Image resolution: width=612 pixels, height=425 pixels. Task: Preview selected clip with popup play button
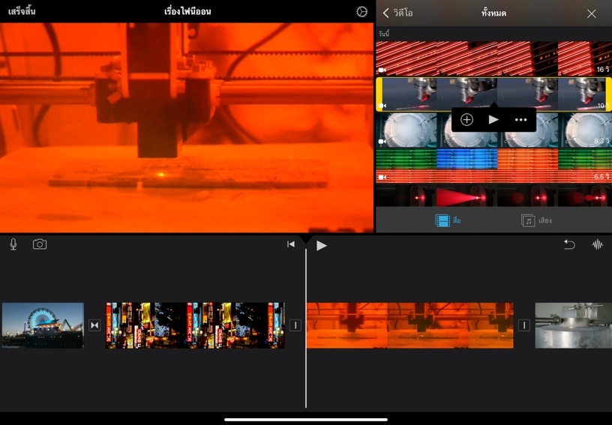(x=493, y=120)
